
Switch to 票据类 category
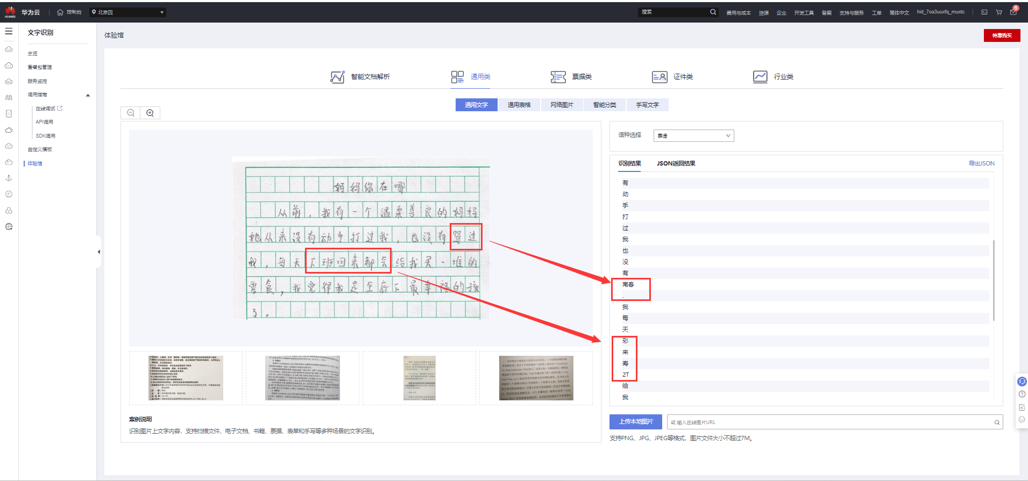(571, 77)
